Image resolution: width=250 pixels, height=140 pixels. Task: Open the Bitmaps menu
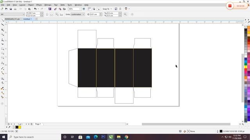(48, 5)
